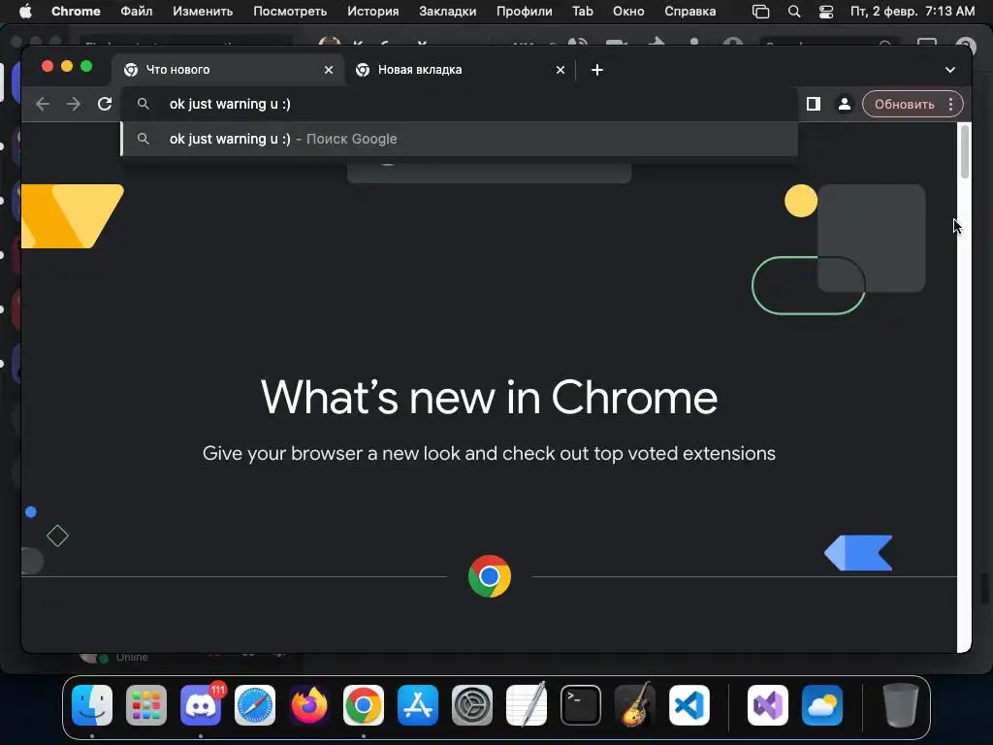This screenshot has width=993, height=745.
Task: Open the Справка menu
Action: [x=690, y=12]
